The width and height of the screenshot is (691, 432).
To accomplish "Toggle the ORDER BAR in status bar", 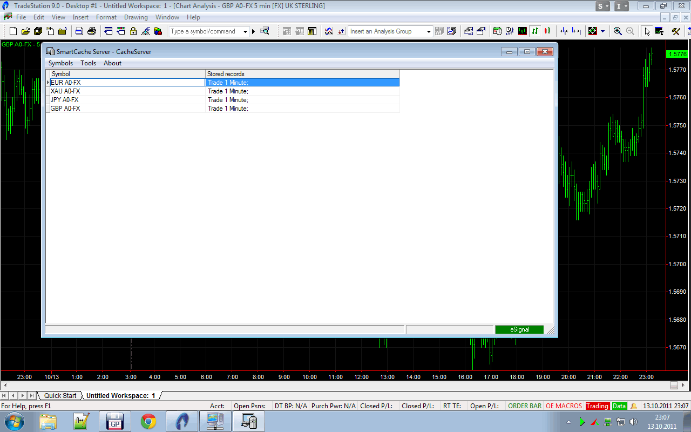I will [524, 406].
